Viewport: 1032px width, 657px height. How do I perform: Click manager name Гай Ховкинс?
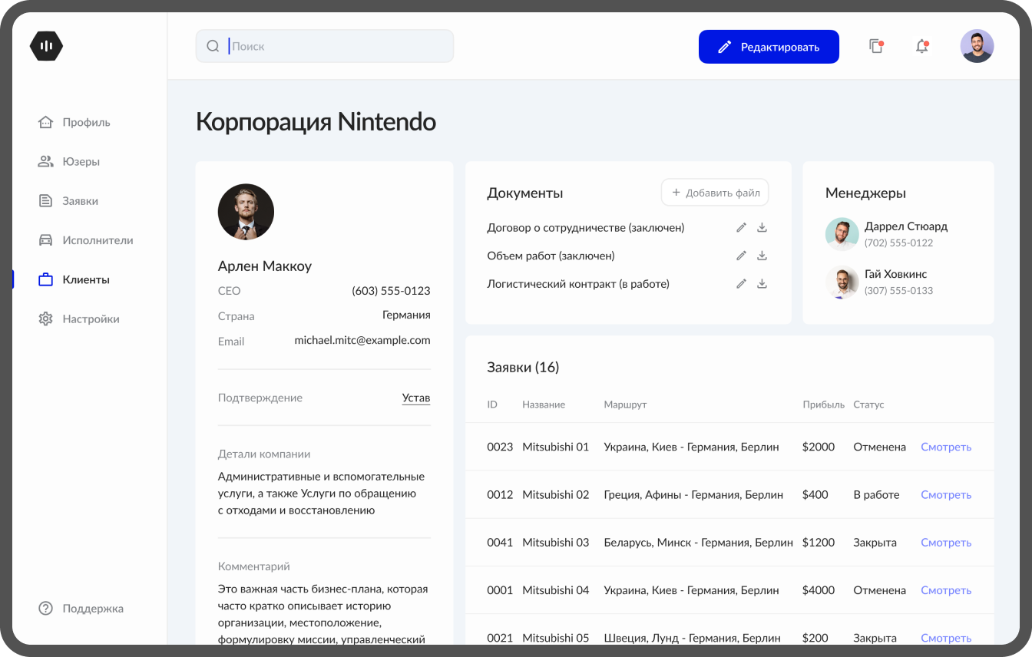pyautogui.click(x=896, y=274)
